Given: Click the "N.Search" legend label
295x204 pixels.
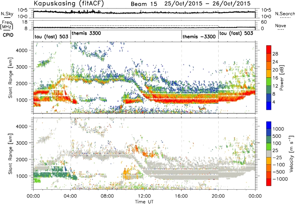Looking at the screenshot, I should point(285,14).
